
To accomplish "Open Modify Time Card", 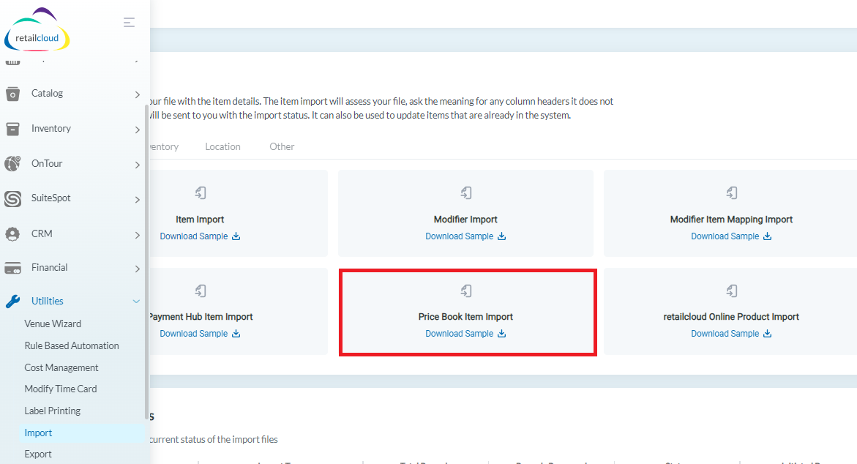I will coord(61,389).
